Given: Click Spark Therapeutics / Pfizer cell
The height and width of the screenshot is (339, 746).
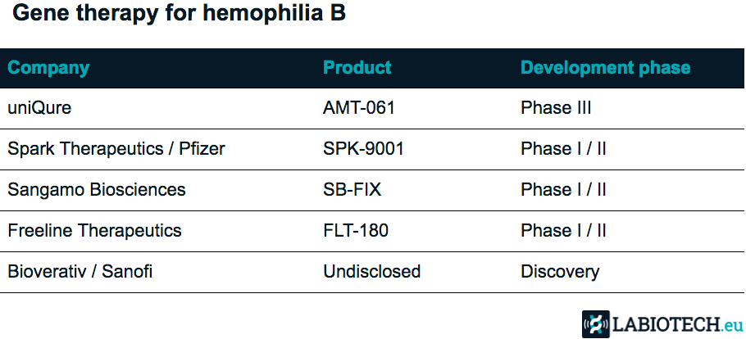Looking at the screenshot, I should (116, 149).
